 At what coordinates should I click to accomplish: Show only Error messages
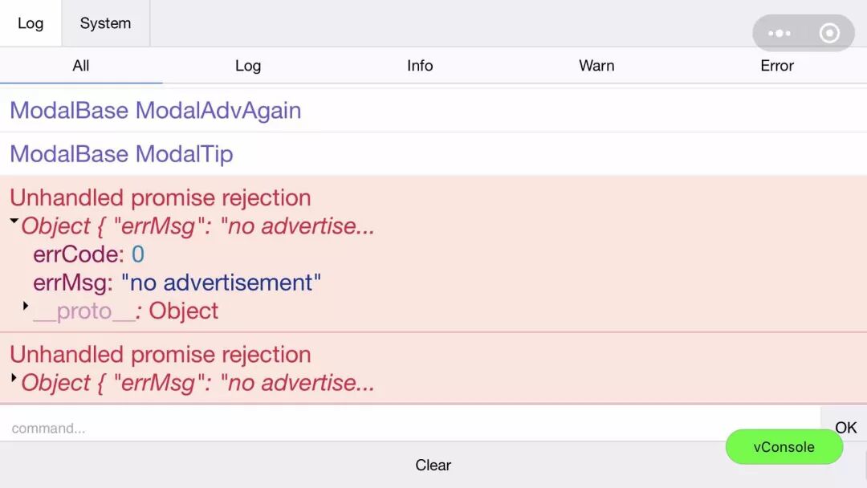pos(776,66)
